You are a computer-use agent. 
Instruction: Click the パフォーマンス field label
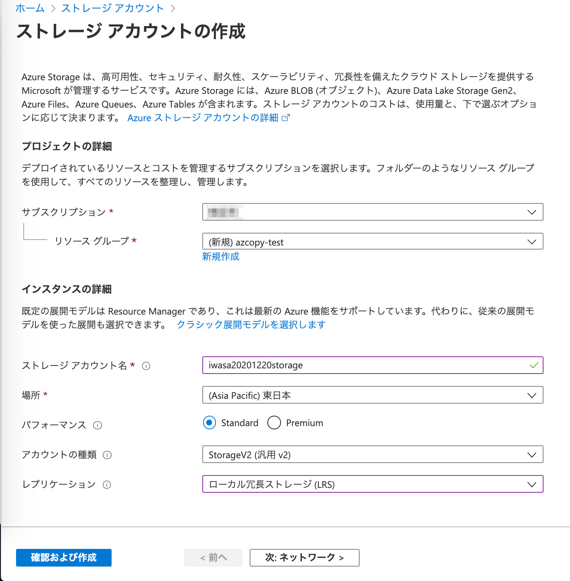pyautogui.click(x=54, y=425)
